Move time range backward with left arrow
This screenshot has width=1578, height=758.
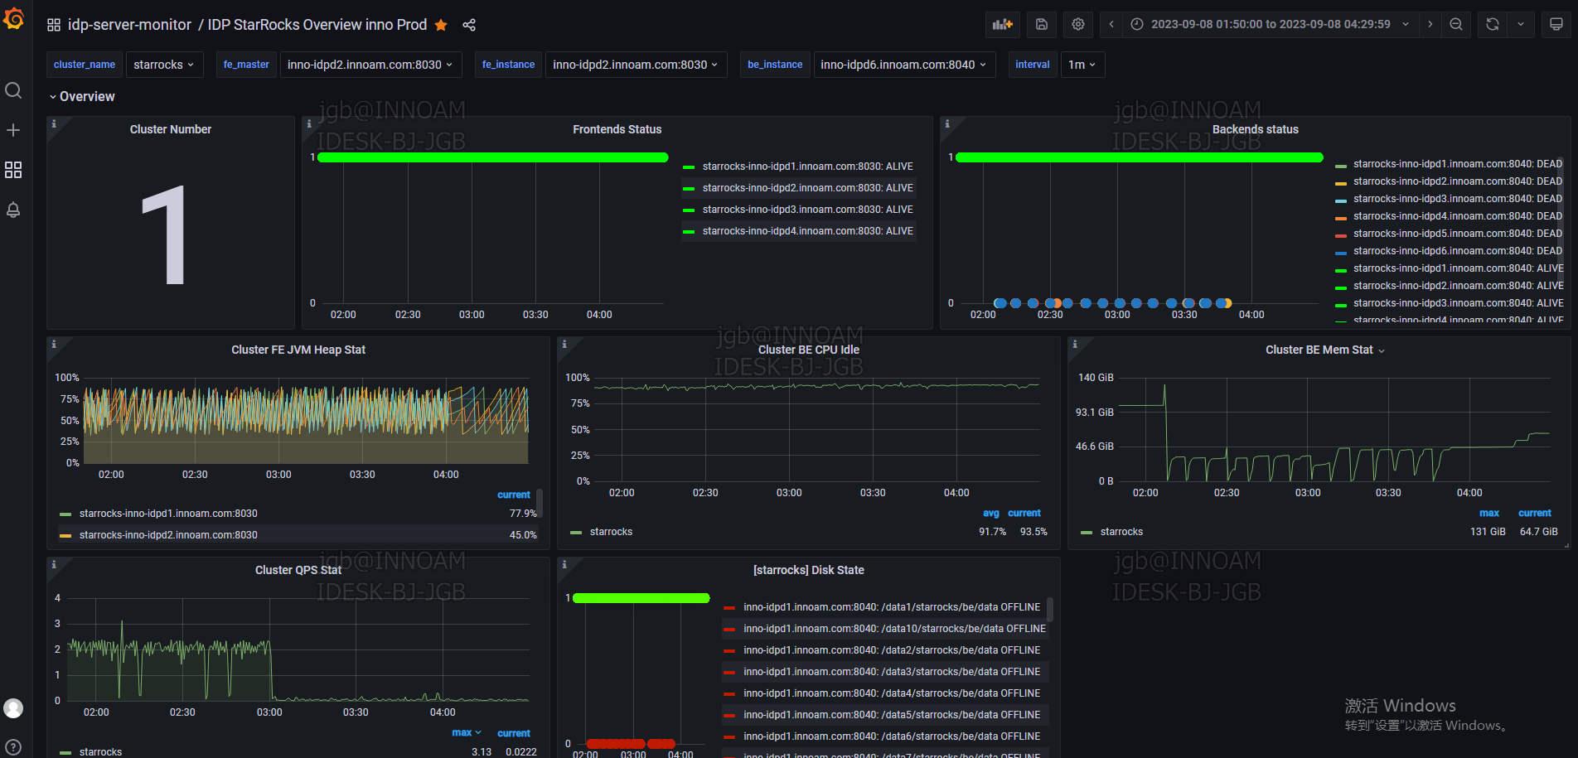point(1111,24)
